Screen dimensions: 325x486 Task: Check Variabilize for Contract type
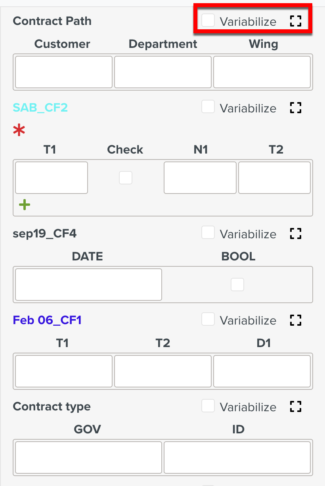[x=208, y=406]
